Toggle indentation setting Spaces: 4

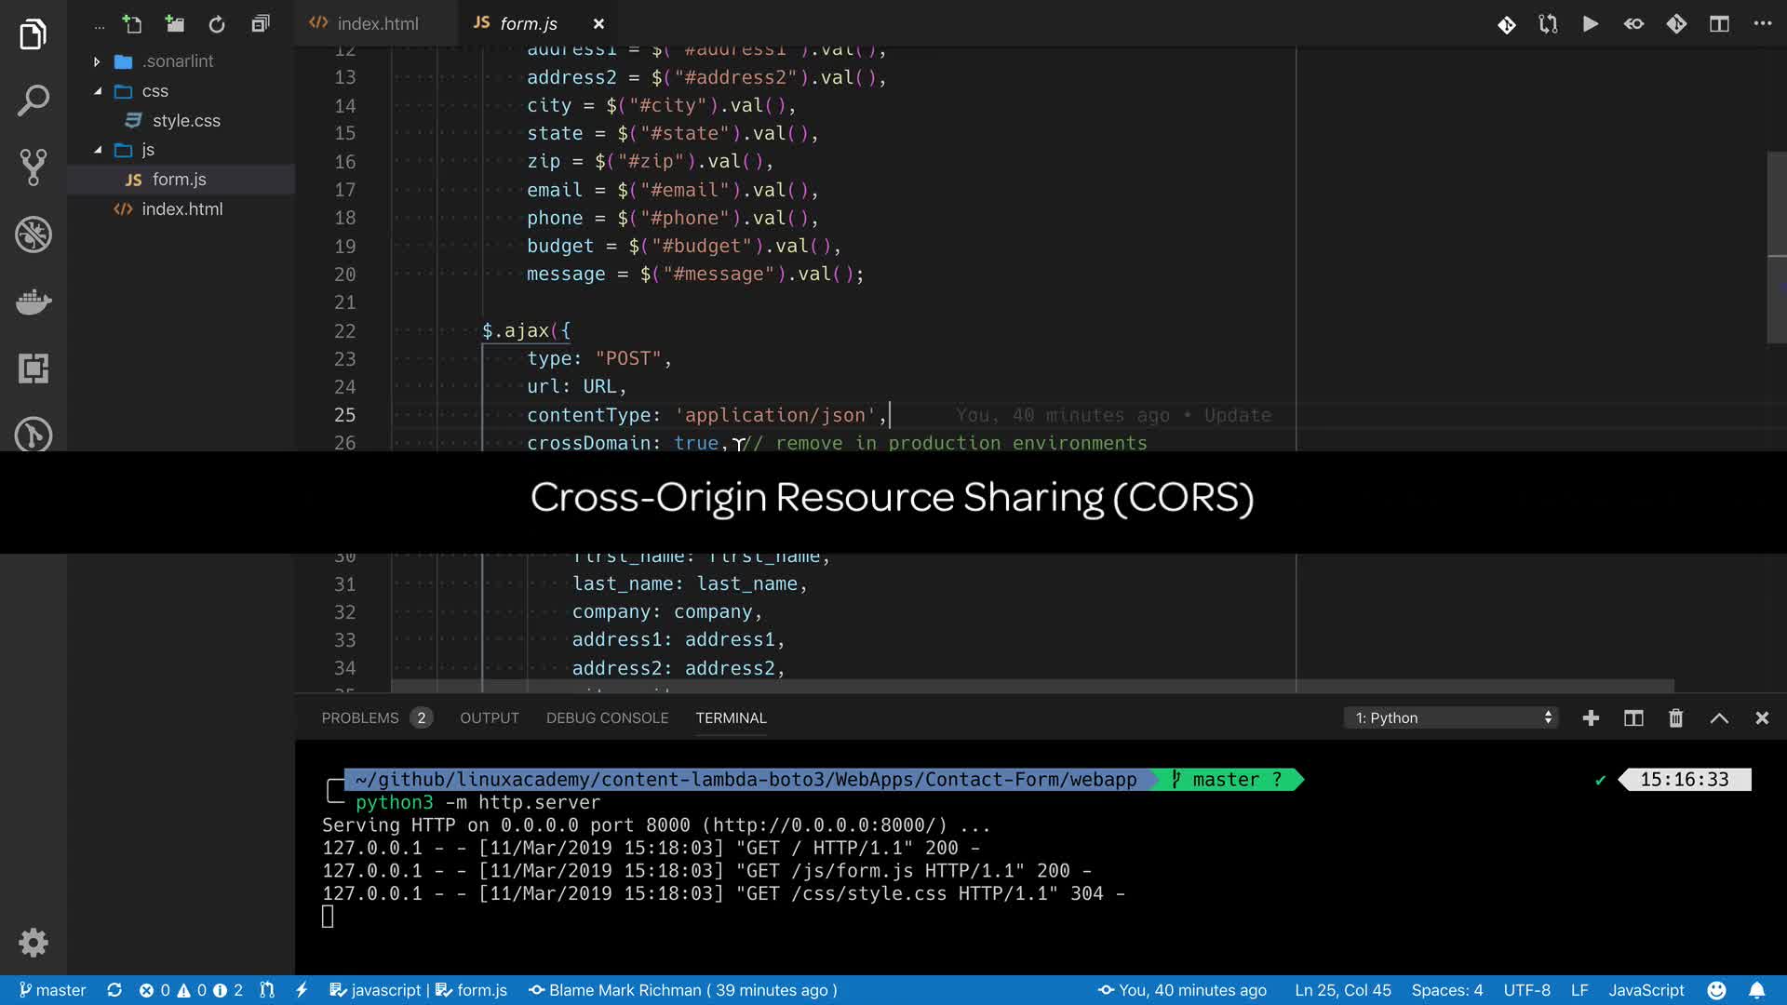[1446, 990]
